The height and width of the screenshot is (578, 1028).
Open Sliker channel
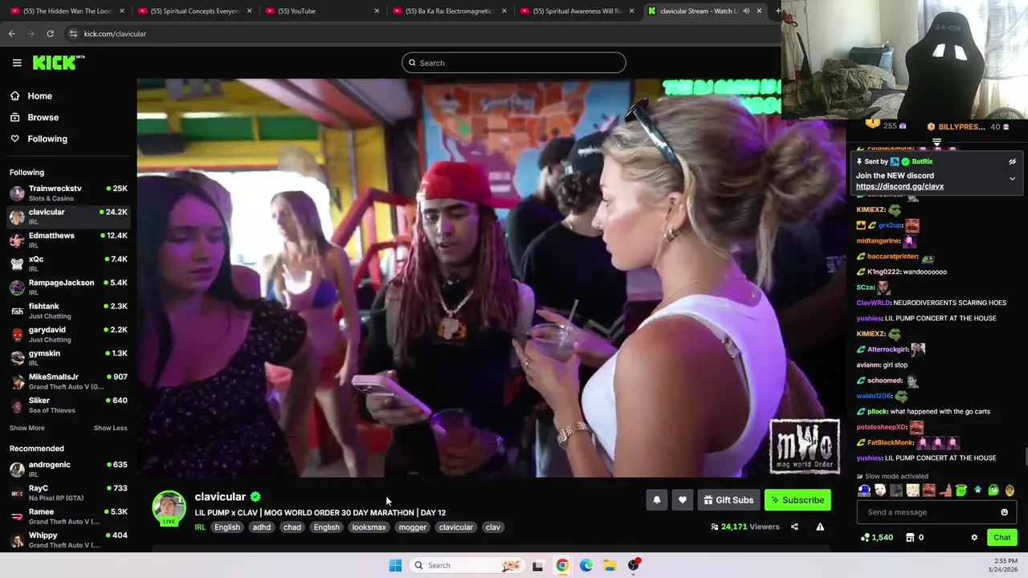pyautogui.click(x=68, y=405)
